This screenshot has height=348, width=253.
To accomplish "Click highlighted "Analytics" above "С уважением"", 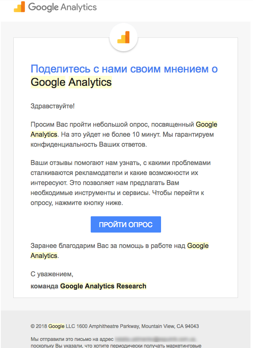I will click(44, 255).
